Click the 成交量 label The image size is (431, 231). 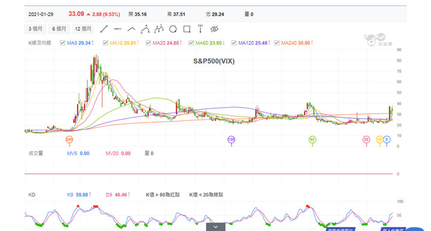36,153
